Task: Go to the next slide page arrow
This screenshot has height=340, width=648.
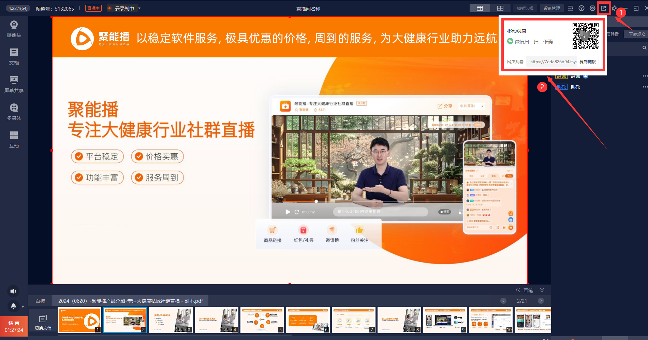Action: pyautogui.click(x=541, y=301)
